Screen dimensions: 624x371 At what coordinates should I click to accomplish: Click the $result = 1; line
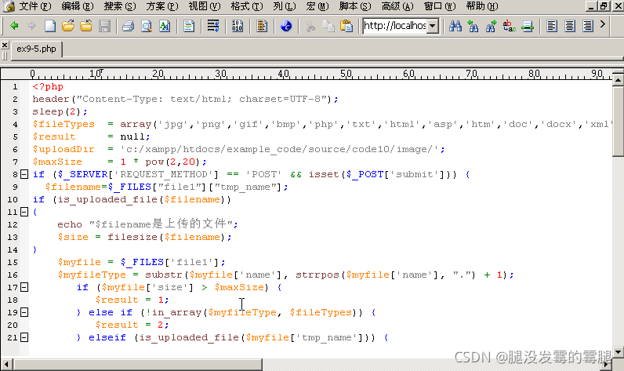pyautogui.click(x=132, y=300)
